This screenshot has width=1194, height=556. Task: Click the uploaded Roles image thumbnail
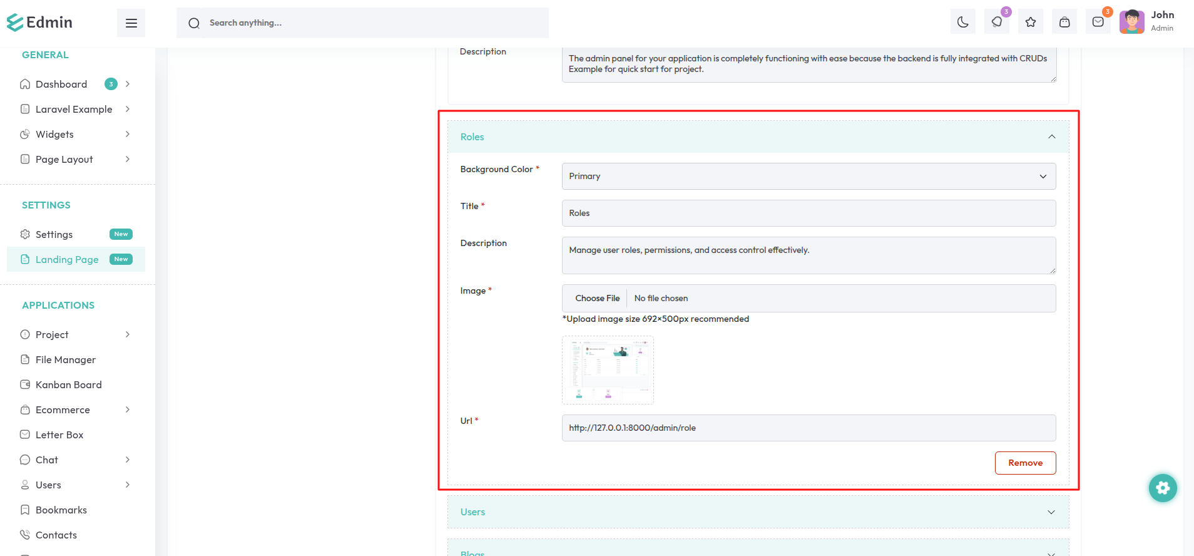tap(608, 370)
